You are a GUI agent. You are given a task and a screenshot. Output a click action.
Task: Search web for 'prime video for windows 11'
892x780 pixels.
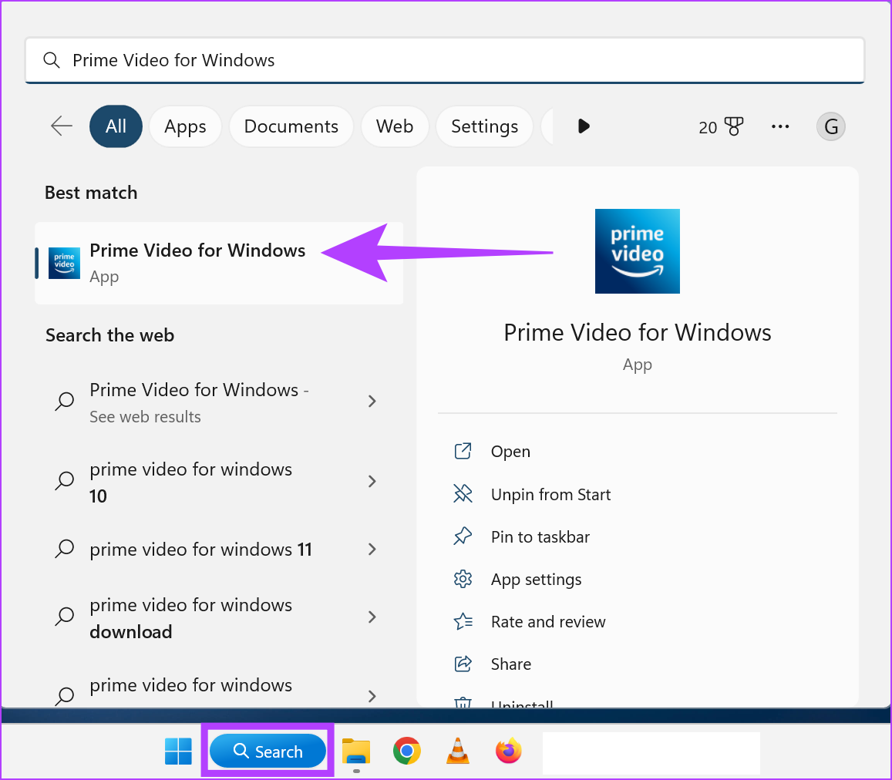(x=219, y=550)
